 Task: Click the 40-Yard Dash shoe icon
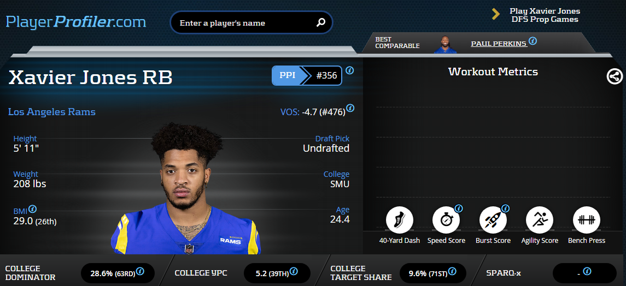pos(399,219)
